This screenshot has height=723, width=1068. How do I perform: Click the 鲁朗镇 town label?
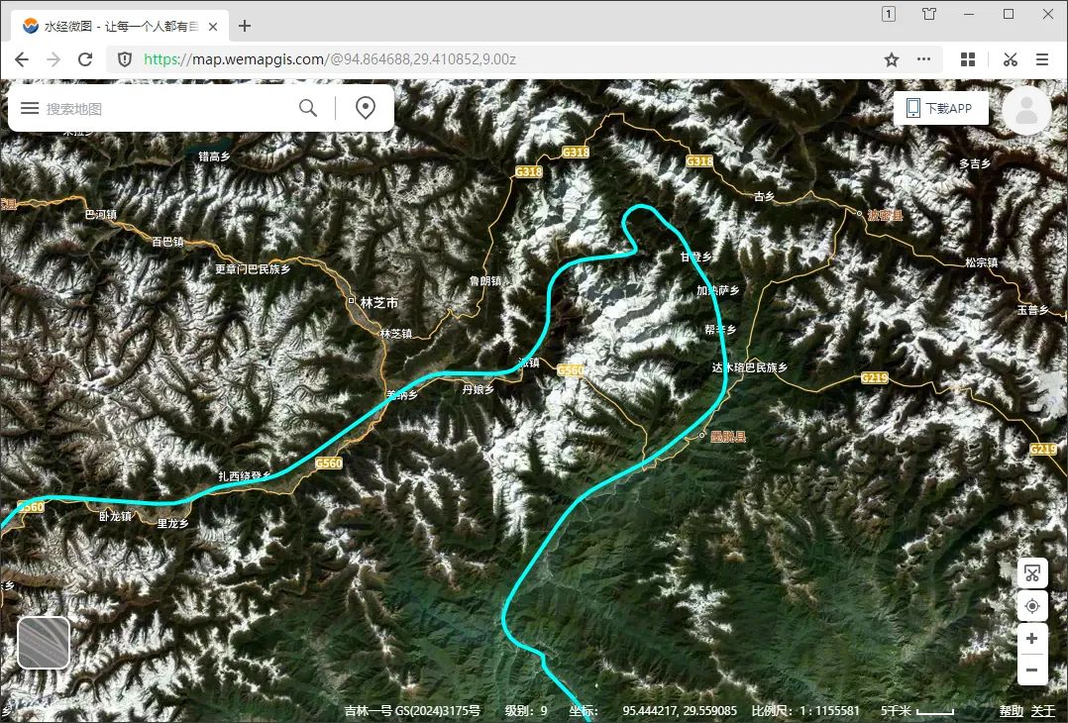(x=485, y=280)
